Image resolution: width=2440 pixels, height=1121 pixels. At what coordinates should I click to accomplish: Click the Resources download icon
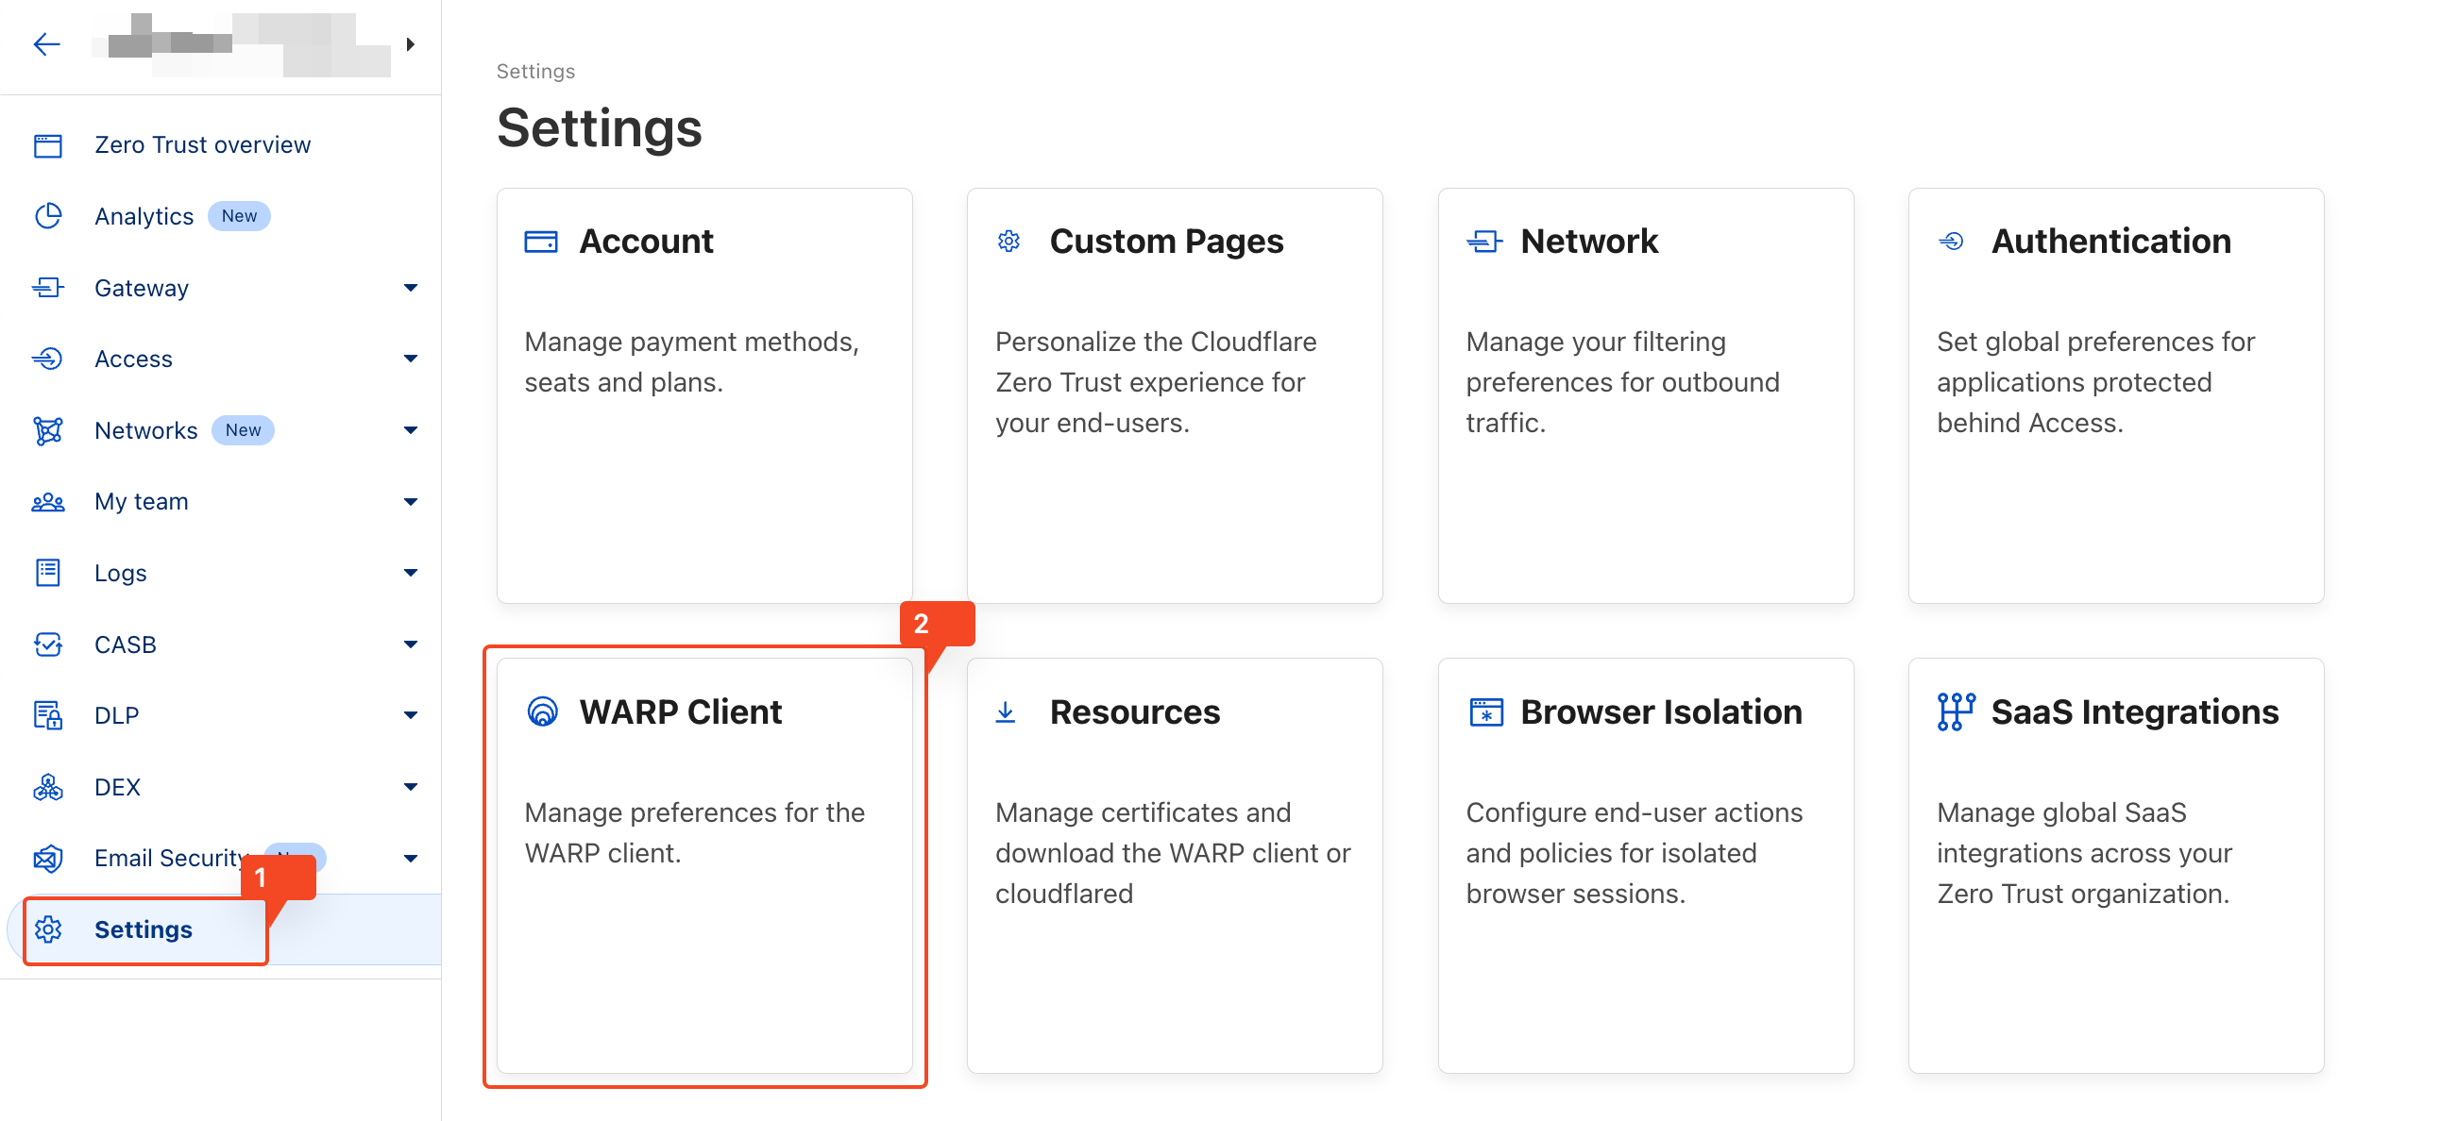point(1007,712)
